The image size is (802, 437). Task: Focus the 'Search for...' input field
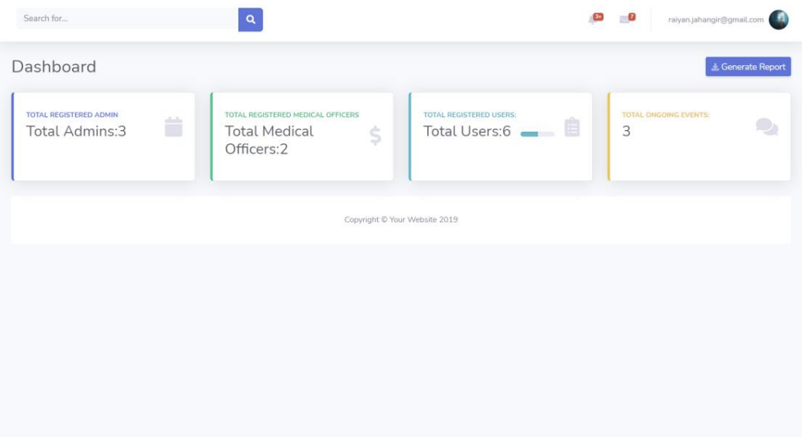pos(128,19)
